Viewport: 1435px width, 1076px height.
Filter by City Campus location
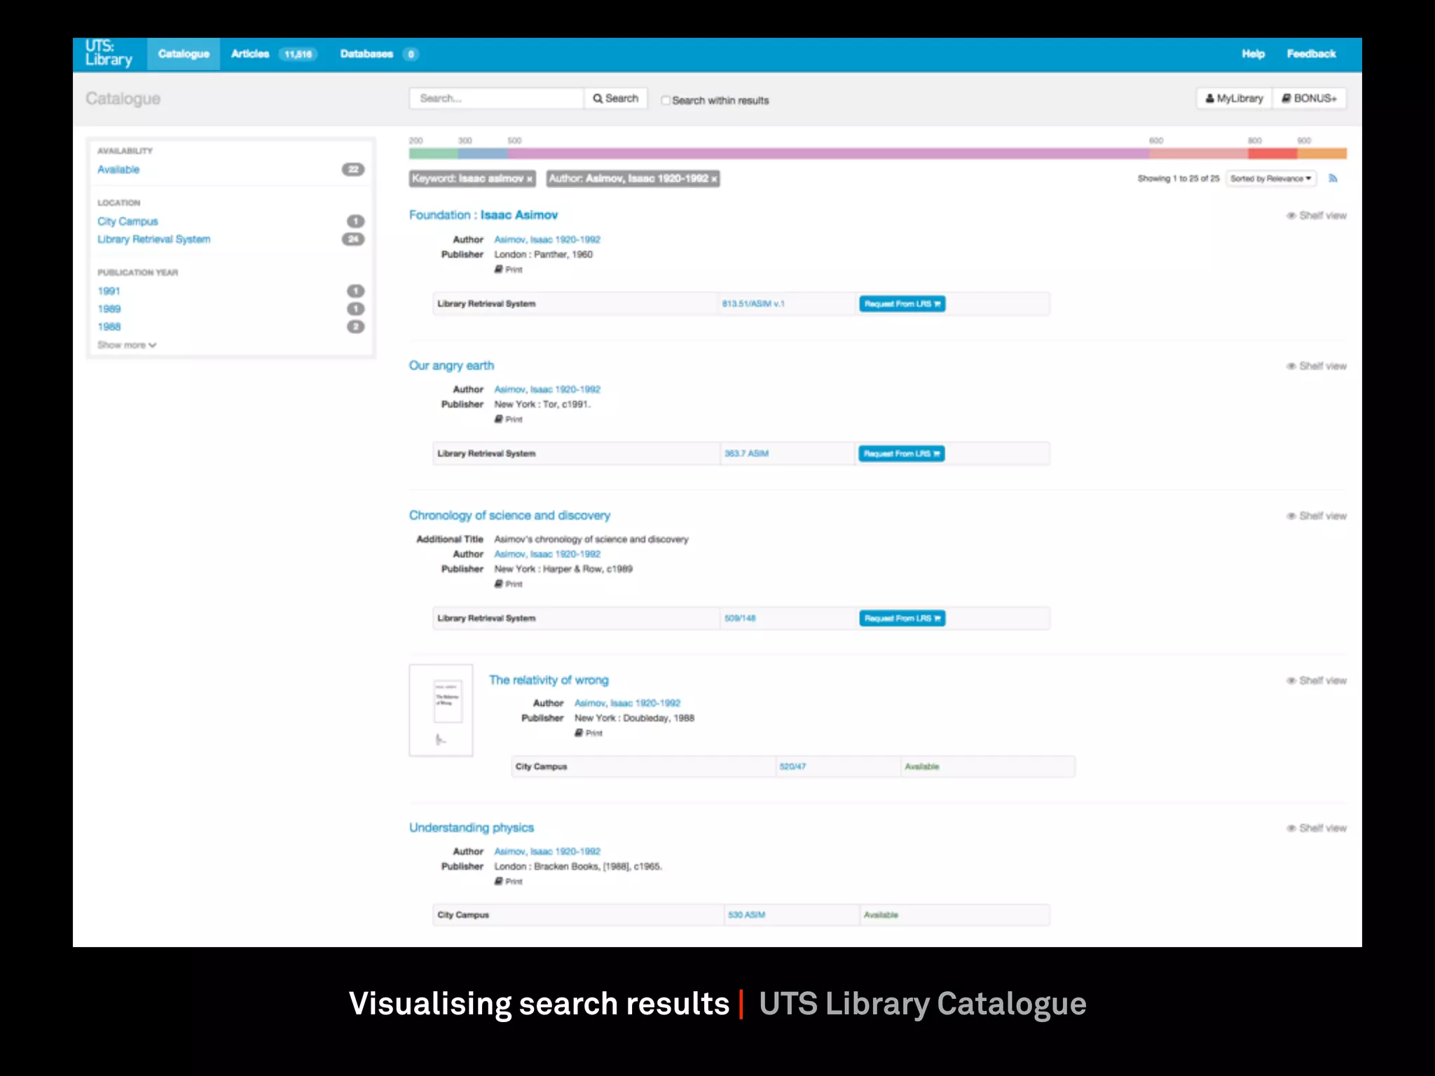[128, 221]
